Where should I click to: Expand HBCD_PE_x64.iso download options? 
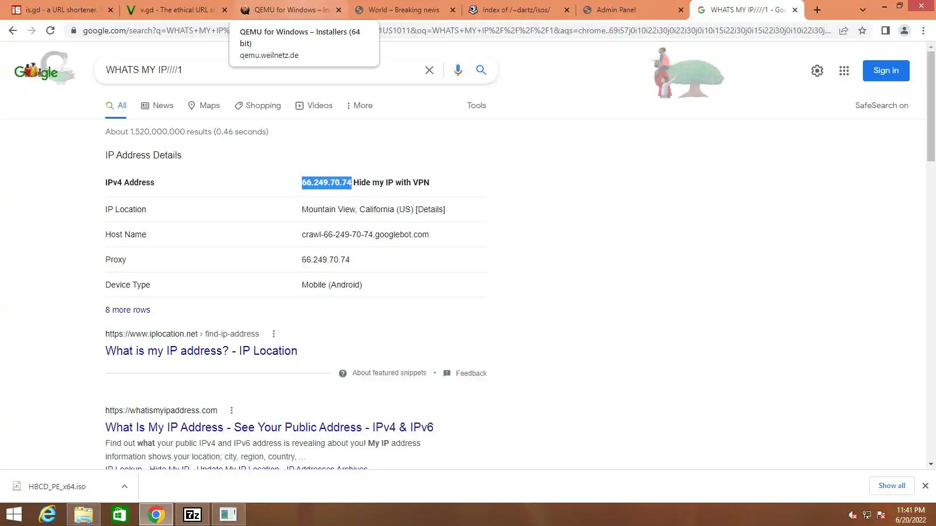(125, 486)
